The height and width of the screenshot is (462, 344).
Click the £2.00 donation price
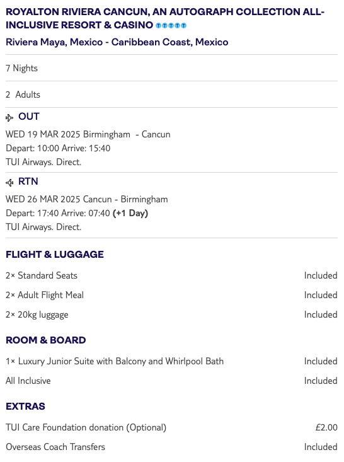click(326, 427)
